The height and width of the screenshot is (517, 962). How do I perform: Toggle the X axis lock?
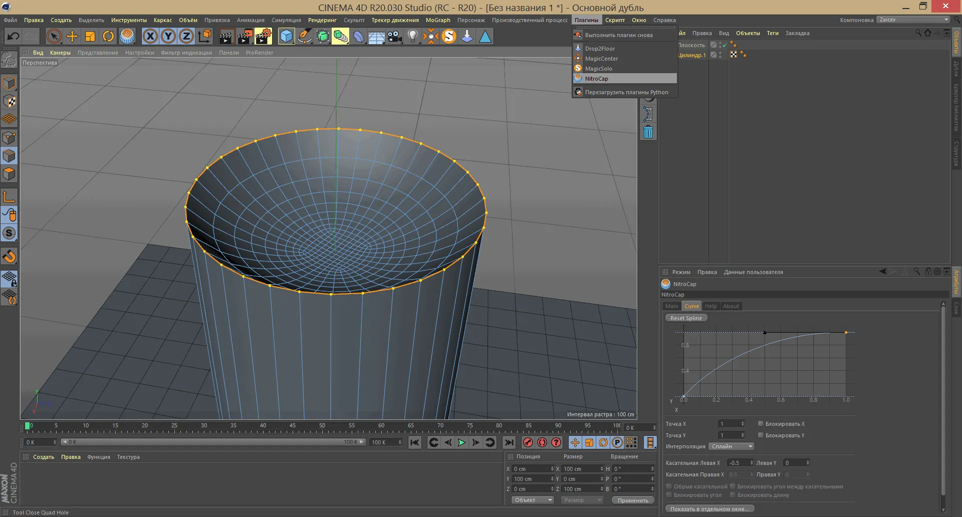(x=150, y=36)
